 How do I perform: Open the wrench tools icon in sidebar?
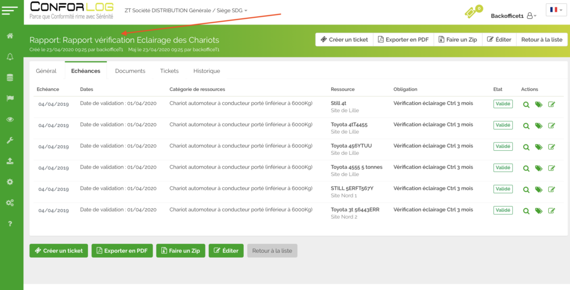point(10,140)
